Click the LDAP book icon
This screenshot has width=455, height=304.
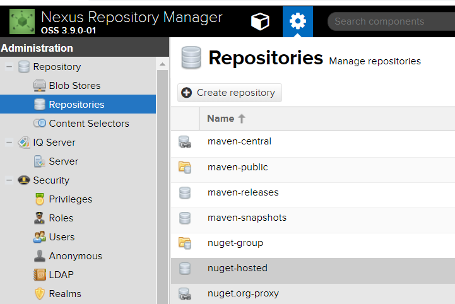[39, 275]
